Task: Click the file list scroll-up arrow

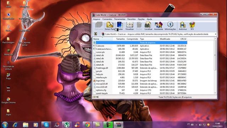Action: (215, 39)
